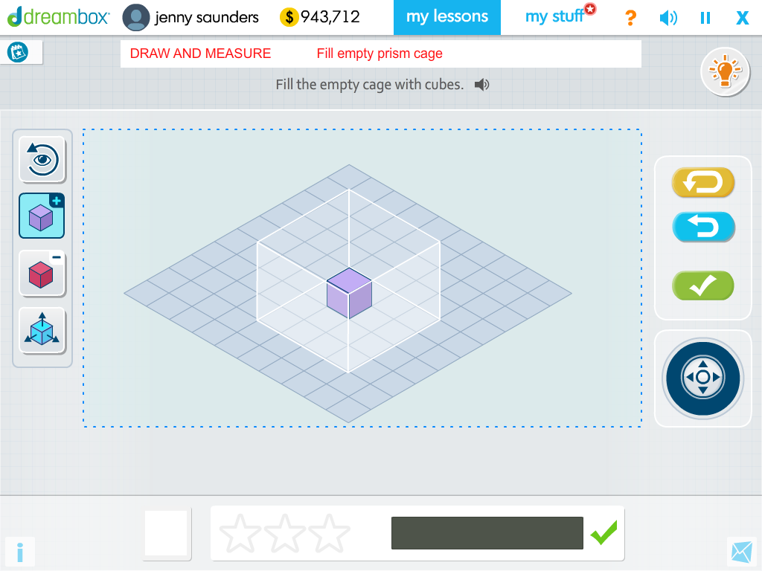Select the remove cube tool

click(41, 274)
